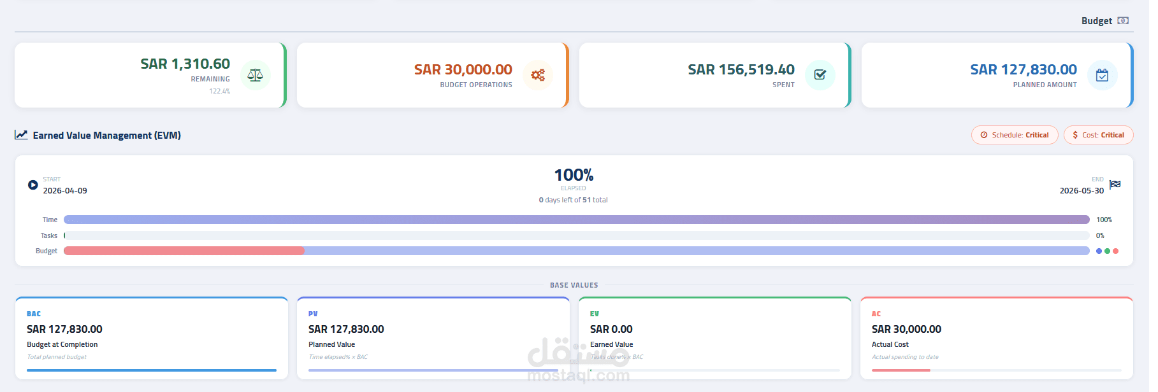Click the red portion of the Budget bar
This screenshot has width=1158, height=392.
pos(184,251)
